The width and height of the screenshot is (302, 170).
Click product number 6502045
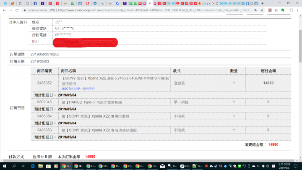point(44,102)
